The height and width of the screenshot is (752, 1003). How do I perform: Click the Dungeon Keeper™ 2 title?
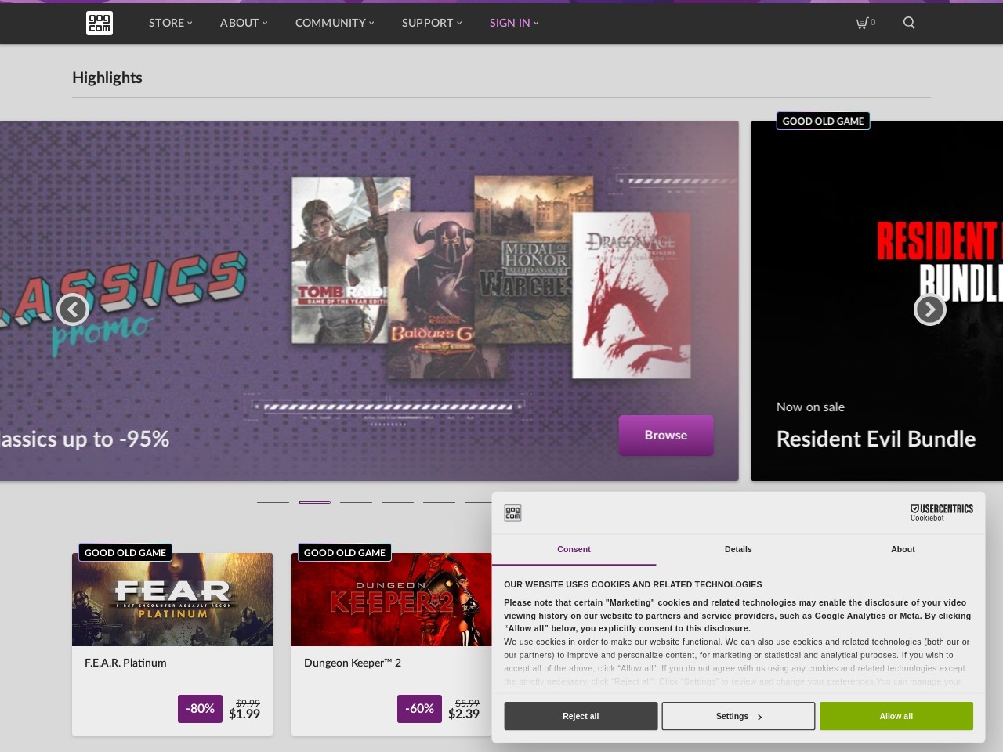[353, 663]
